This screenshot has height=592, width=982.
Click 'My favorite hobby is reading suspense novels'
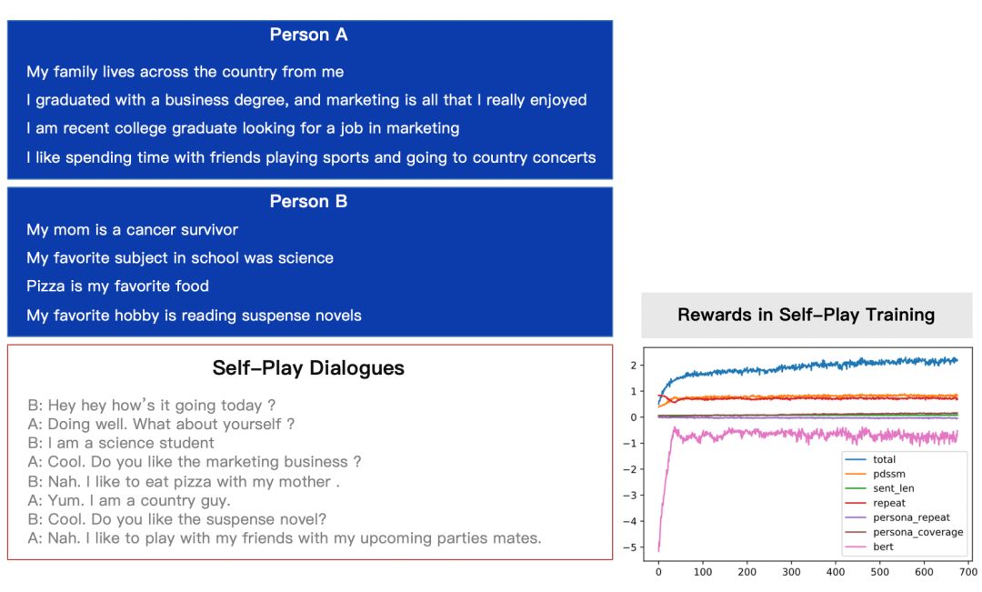(x=194, y=316)
